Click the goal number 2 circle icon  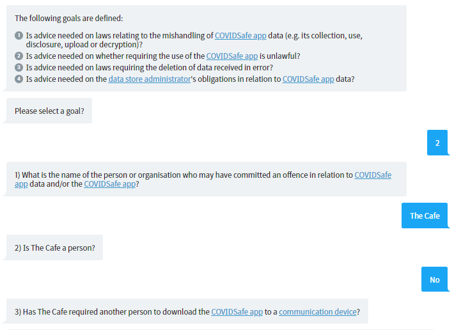pos(19,56)
